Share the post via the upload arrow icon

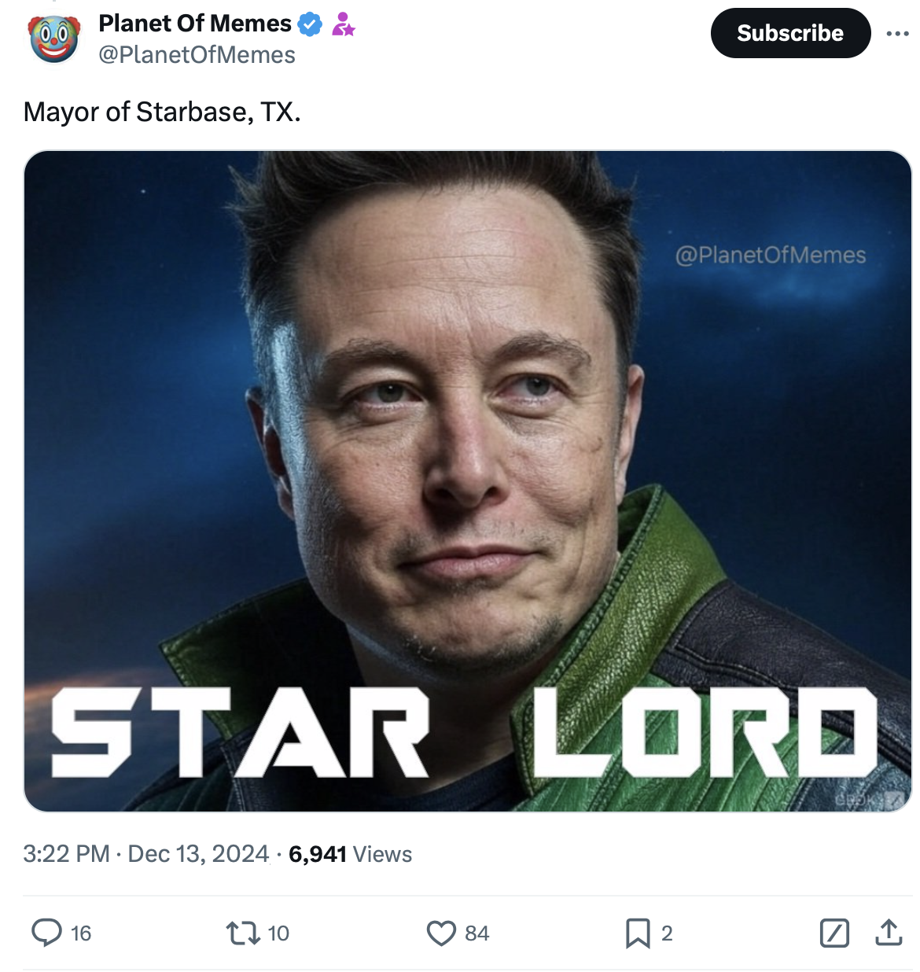[x=889, y=933]
